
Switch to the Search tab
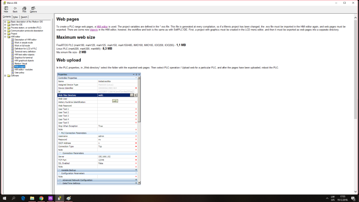[24, 17]
